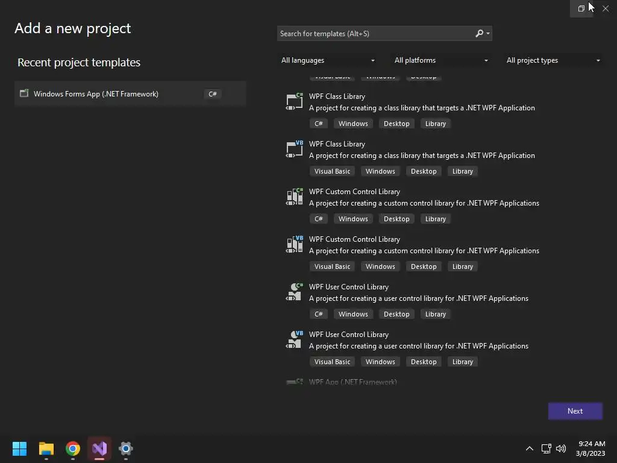Click Library tag under C# WPF Custom Control Library

435,219
